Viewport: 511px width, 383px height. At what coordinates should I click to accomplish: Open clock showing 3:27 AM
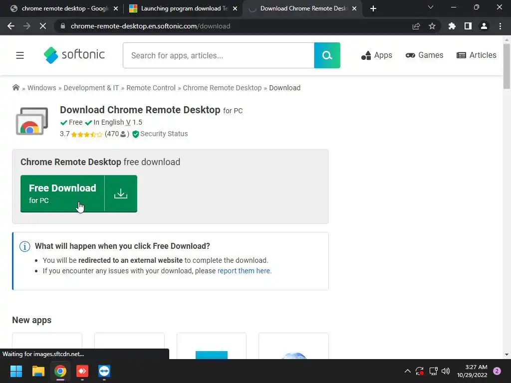click(x=472, y=371)
